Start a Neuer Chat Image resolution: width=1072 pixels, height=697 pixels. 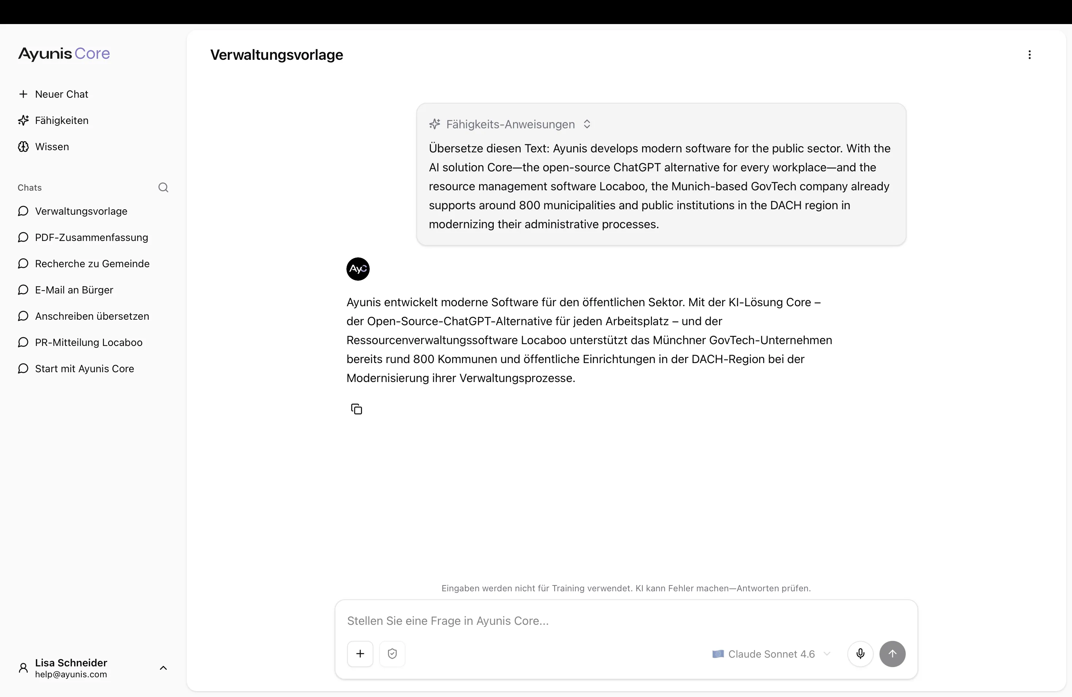coord(61,94)
